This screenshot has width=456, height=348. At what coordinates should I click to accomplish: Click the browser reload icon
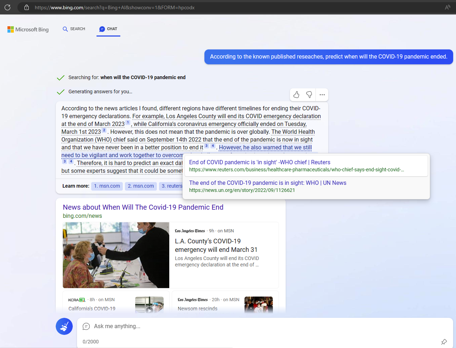click(7, 7)
